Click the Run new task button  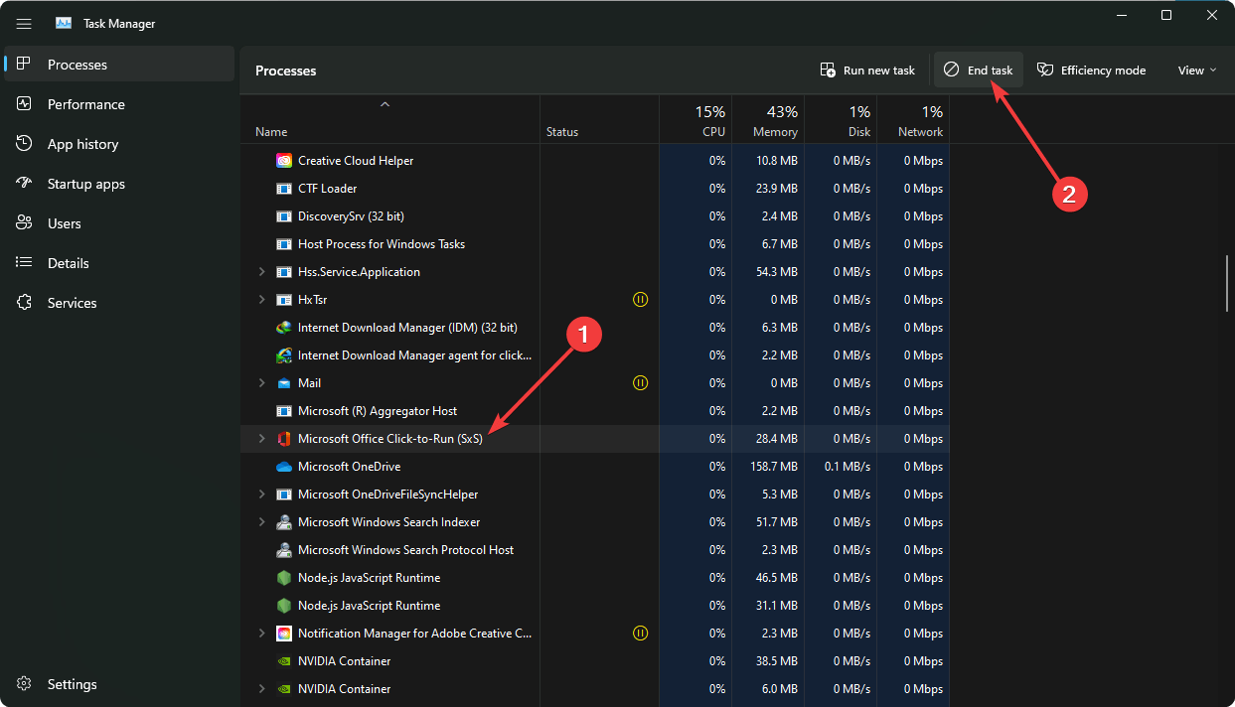click(x=867, y=71)
